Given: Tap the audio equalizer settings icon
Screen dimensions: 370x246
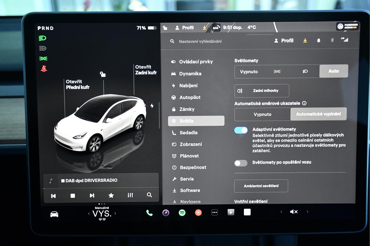Looking at the screenshot, I should 130,195.
